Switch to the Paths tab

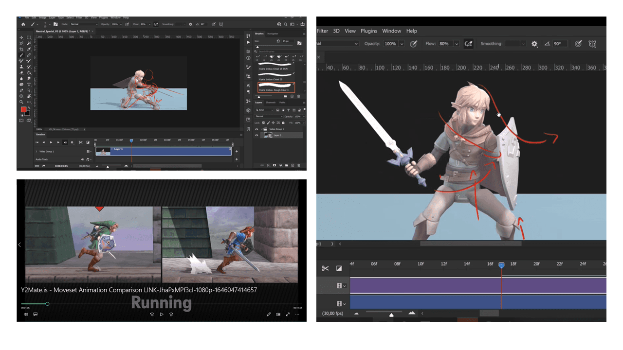282,103
